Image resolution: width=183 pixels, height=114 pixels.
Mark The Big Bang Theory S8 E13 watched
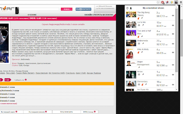pyautogui.click(x=173, y=16)
